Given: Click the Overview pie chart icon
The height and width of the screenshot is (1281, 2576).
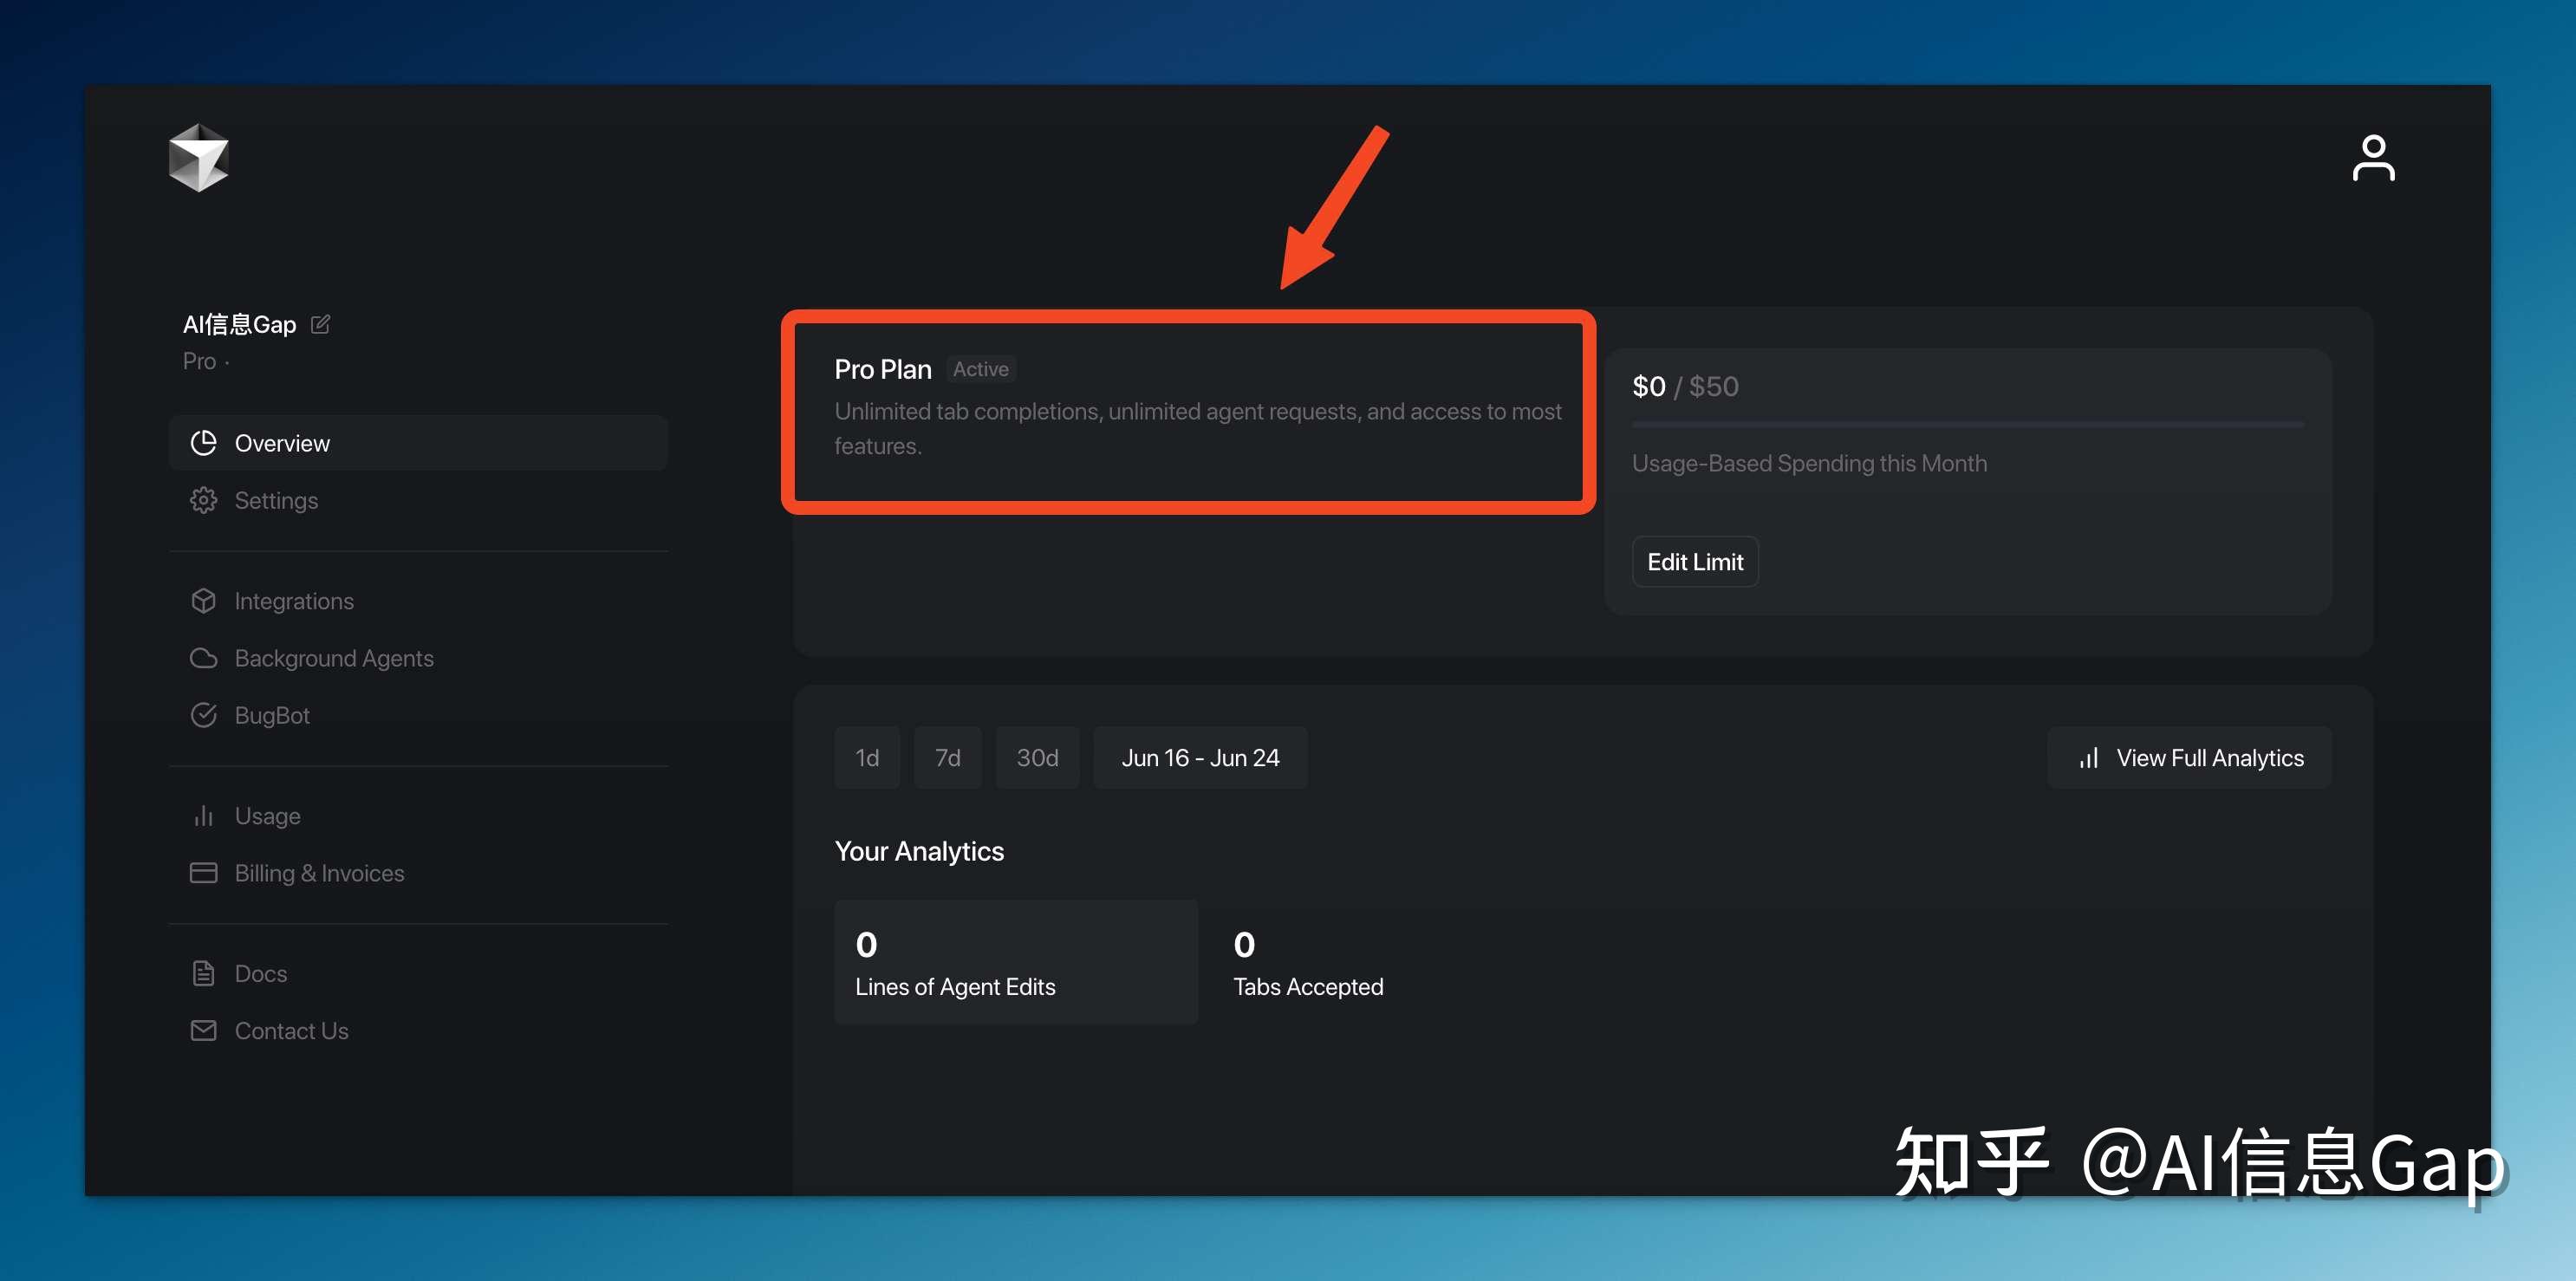Looking at the screenshot, I should point(204,443).
